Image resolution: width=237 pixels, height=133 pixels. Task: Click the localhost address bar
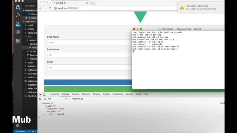(x=115, y=8)
